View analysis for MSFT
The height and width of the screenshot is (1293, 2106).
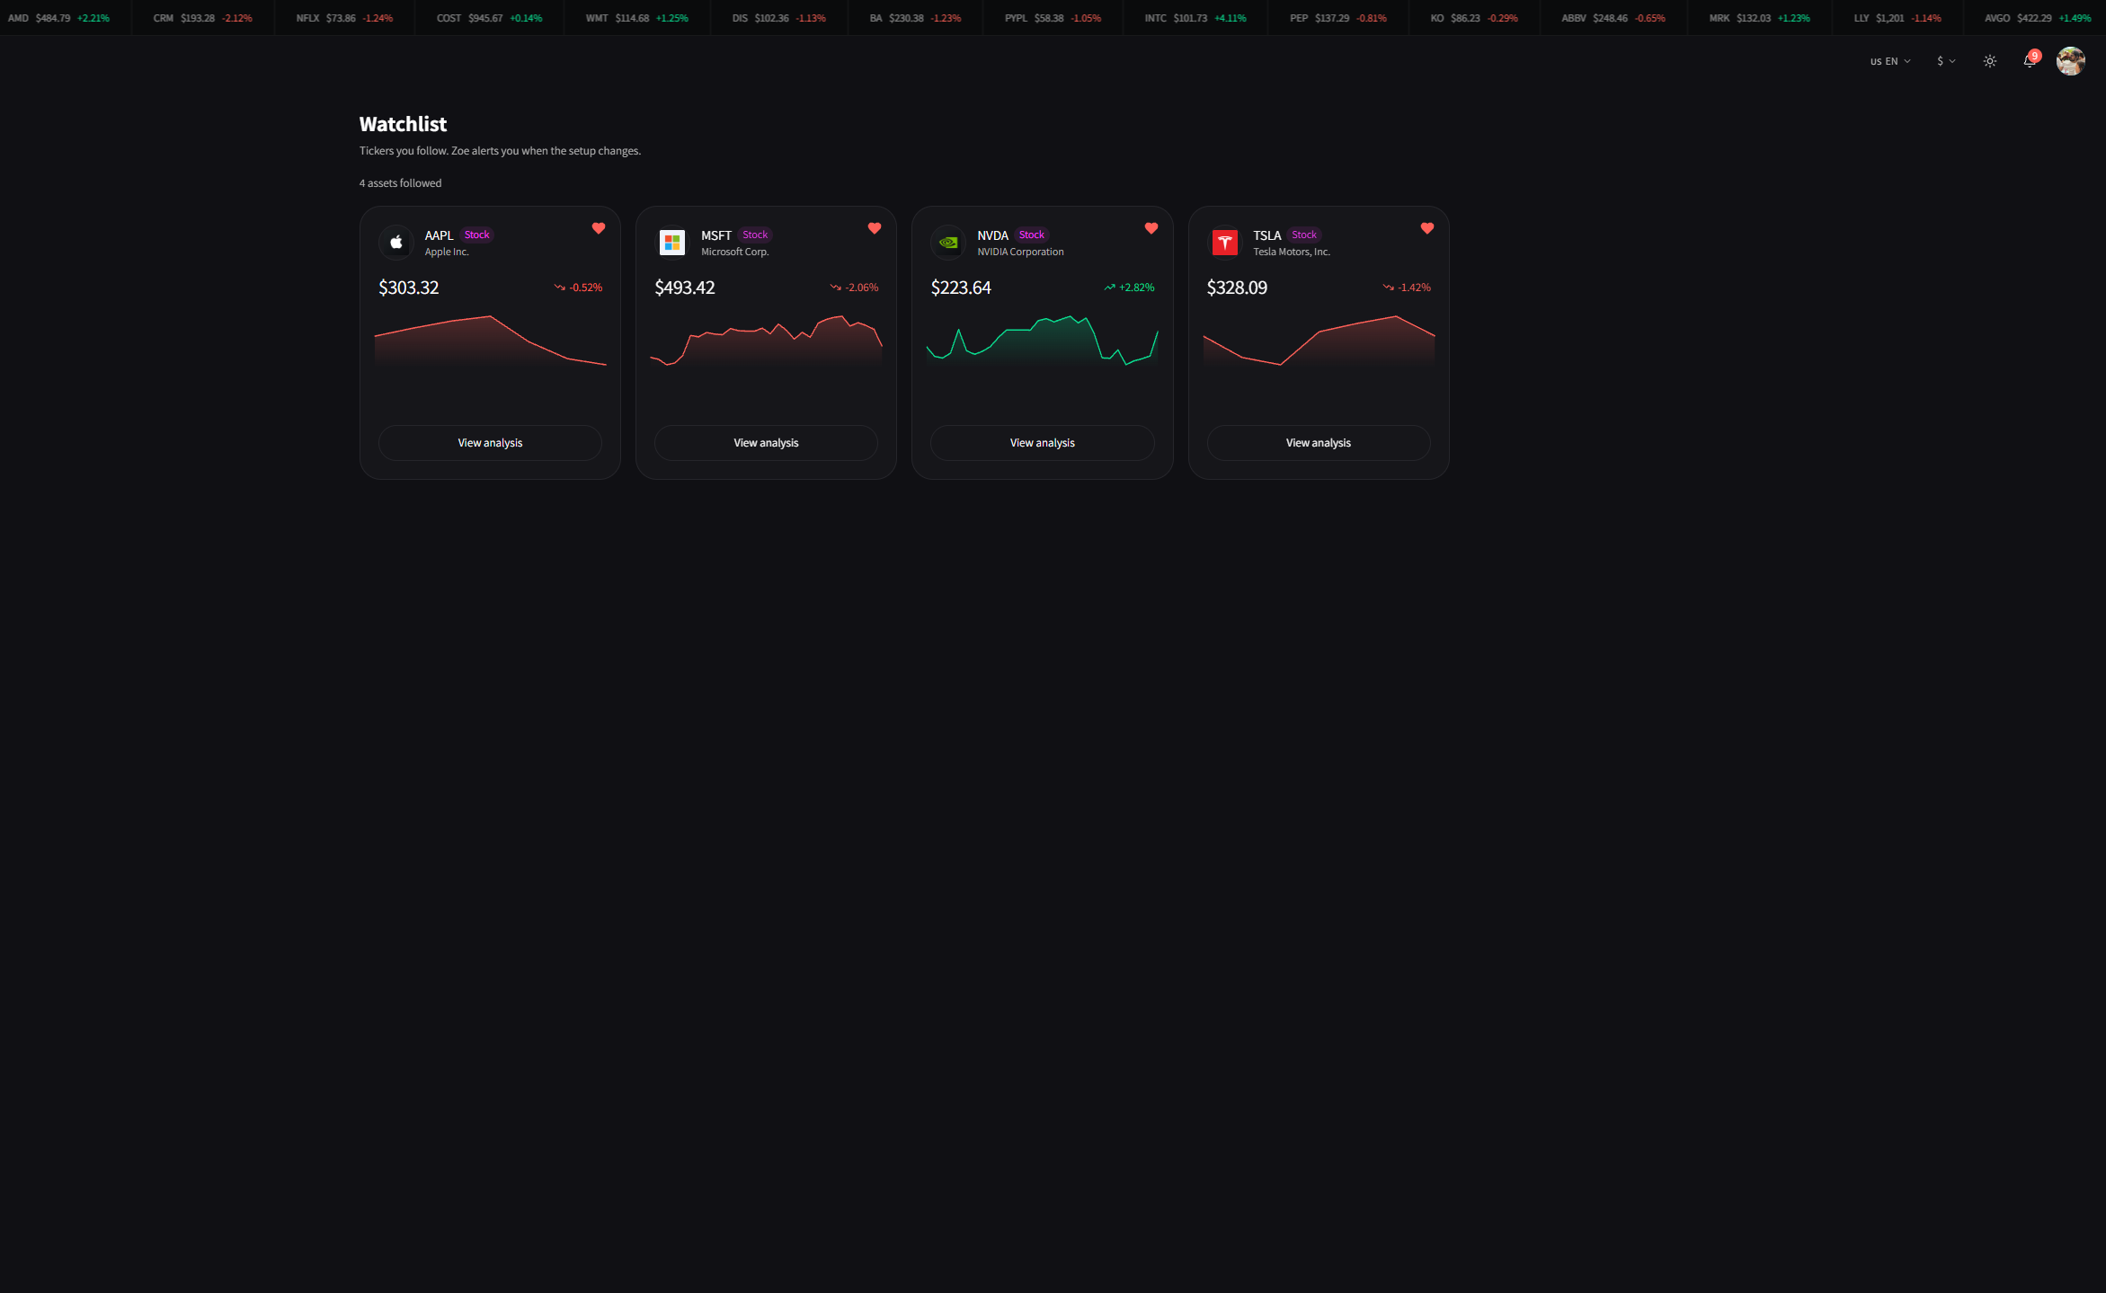(766, 443)
